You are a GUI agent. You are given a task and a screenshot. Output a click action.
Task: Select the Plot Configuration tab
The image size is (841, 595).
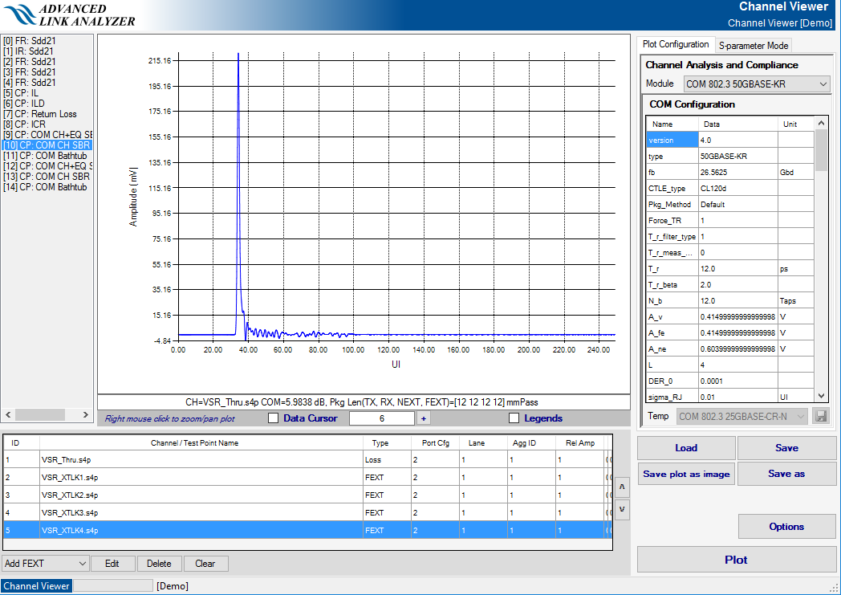tap(676, 45)
